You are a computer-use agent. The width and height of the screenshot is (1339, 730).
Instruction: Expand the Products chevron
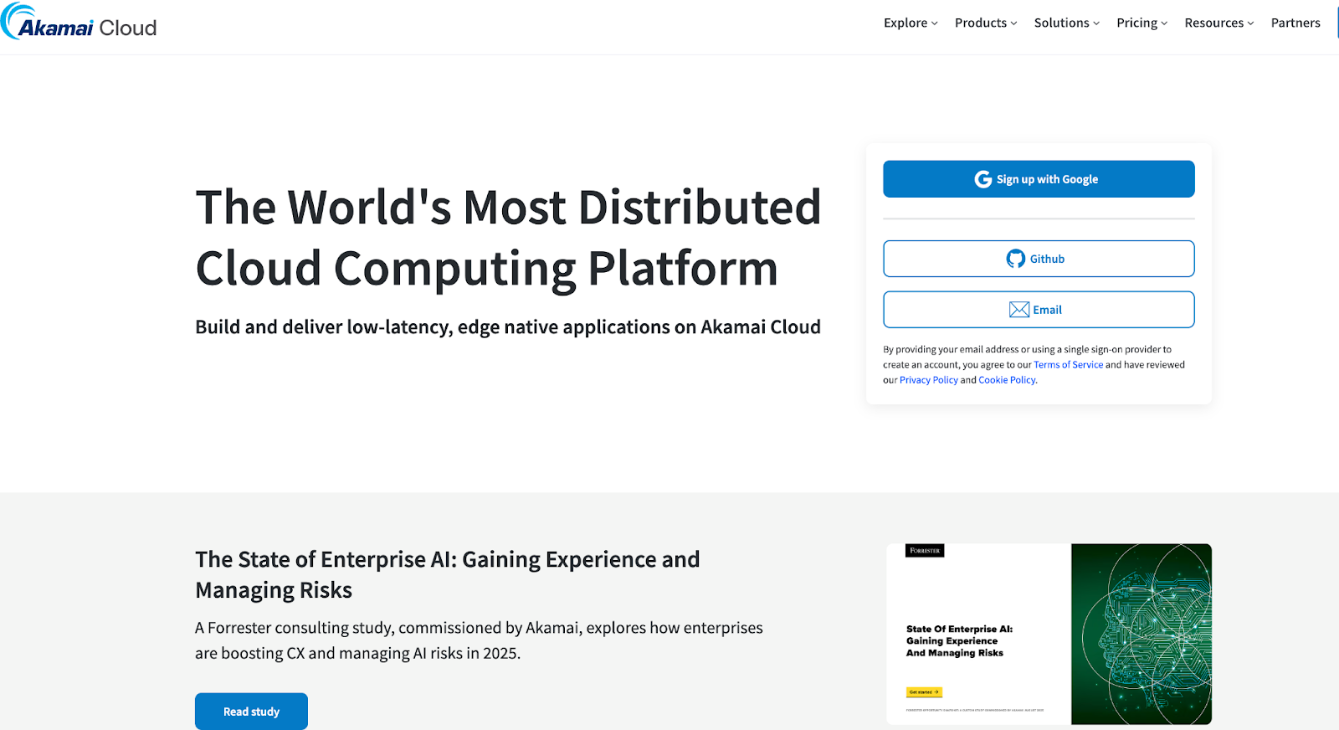point(1013,23)
